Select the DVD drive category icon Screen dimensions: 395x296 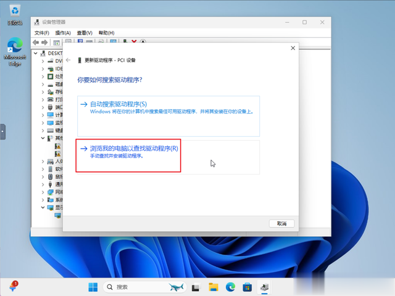point(51,61)
